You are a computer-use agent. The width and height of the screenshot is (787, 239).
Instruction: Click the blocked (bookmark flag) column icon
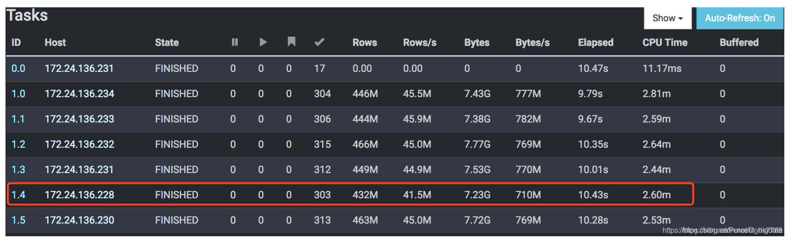(x=291, y=42)
